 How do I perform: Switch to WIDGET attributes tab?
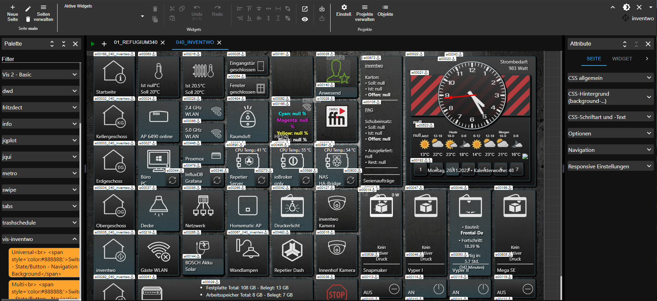622,59
